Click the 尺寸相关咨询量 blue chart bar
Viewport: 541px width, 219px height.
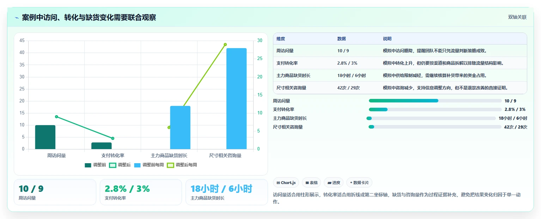click(236, 99)
